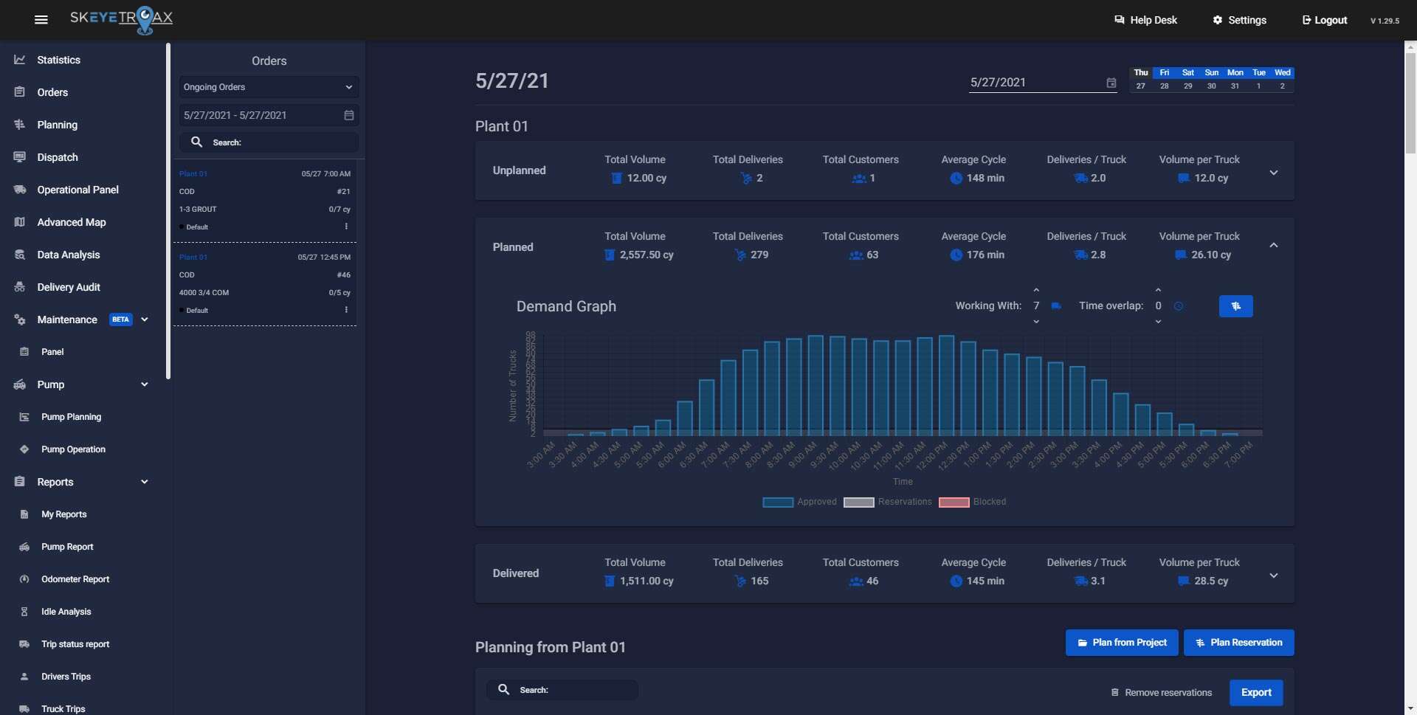Click the search field under Planning from Plant 01
The height and width of the screenshot is (715, 1417).
tap(562, 689)
